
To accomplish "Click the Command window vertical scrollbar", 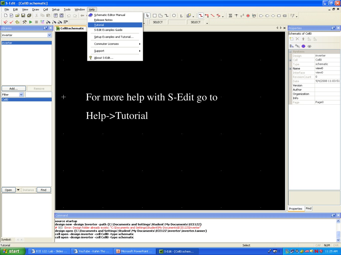I will [338, 230].
